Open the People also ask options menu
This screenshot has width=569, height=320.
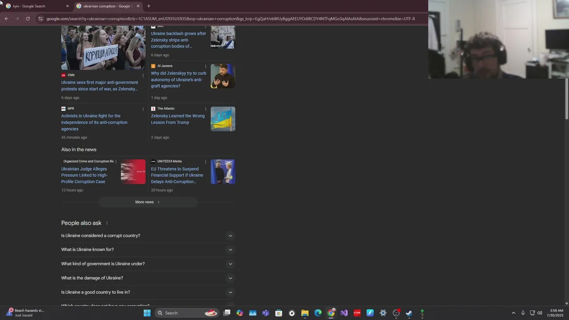click(107, 223)
